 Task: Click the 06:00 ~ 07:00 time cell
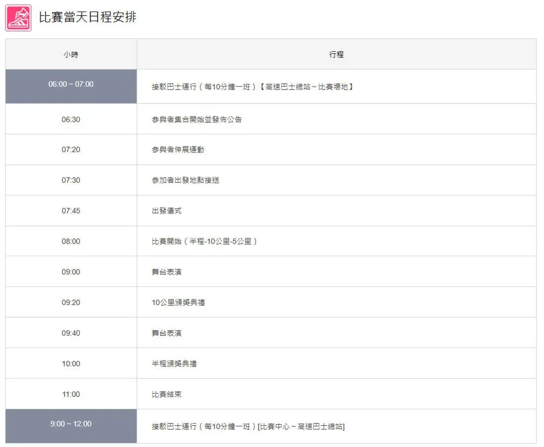pos(71,85)
